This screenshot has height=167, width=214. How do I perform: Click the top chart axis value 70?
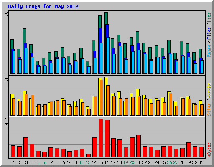[6, 14]
